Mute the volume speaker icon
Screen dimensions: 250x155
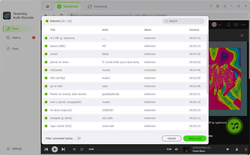coord(176,149)
